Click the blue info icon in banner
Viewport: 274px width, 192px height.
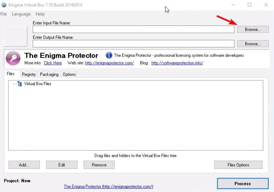109,56
